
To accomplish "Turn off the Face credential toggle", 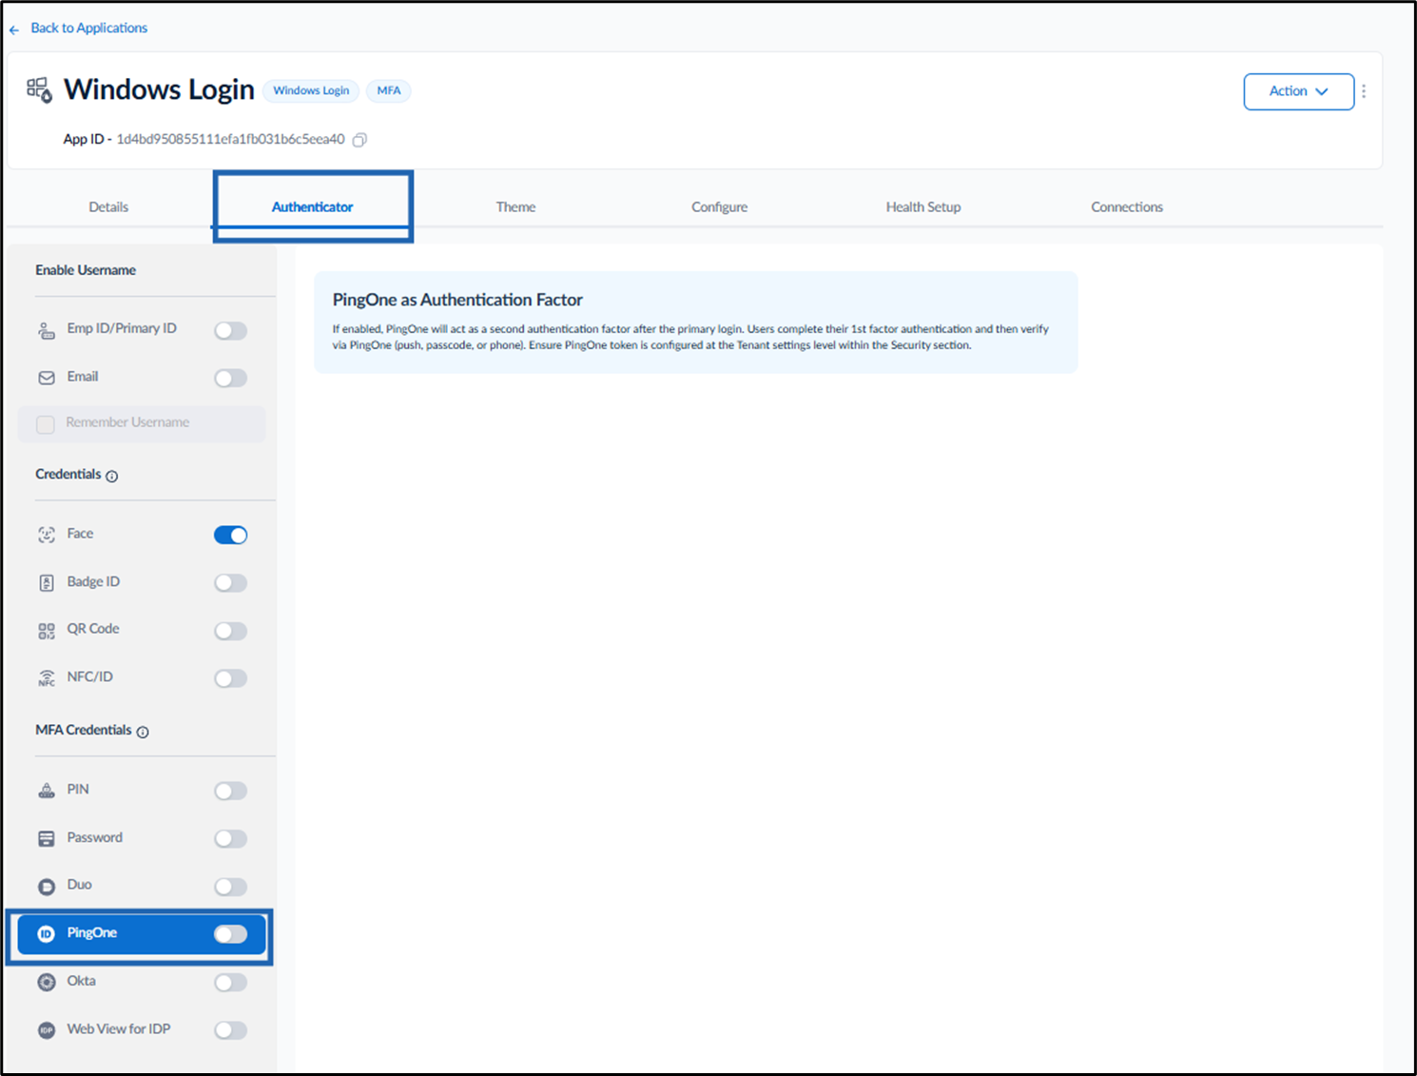I will click(230, 535).
